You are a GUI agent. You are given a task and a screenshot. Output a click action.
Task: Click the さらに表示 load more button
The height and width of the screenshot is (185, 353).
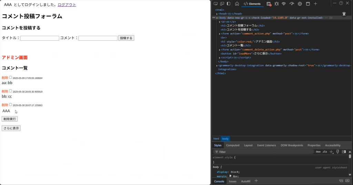click(x=11, y=128)
